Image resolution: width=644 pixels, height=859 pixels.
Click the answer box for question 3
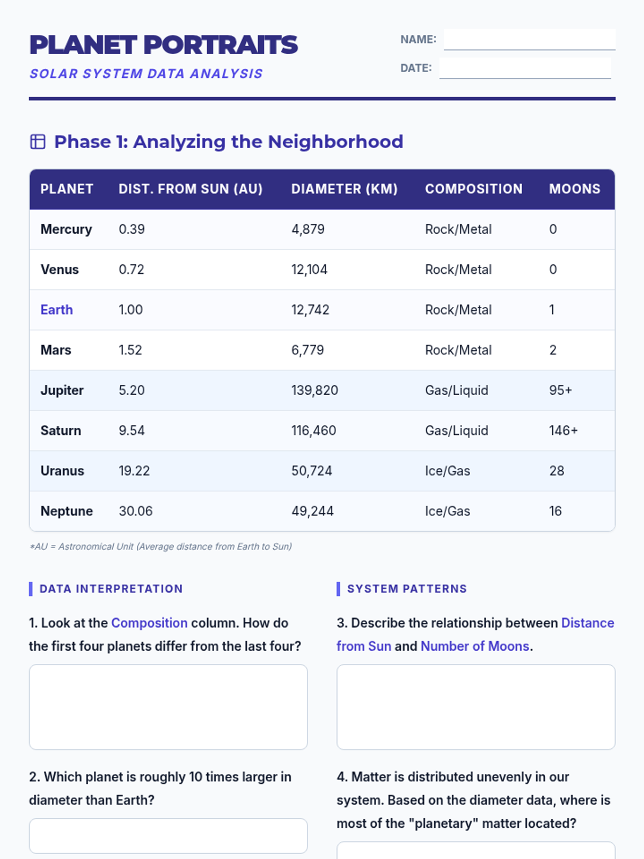[475, 707]
